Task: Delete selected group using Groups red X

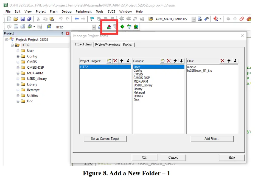Action: coord(169,61)
